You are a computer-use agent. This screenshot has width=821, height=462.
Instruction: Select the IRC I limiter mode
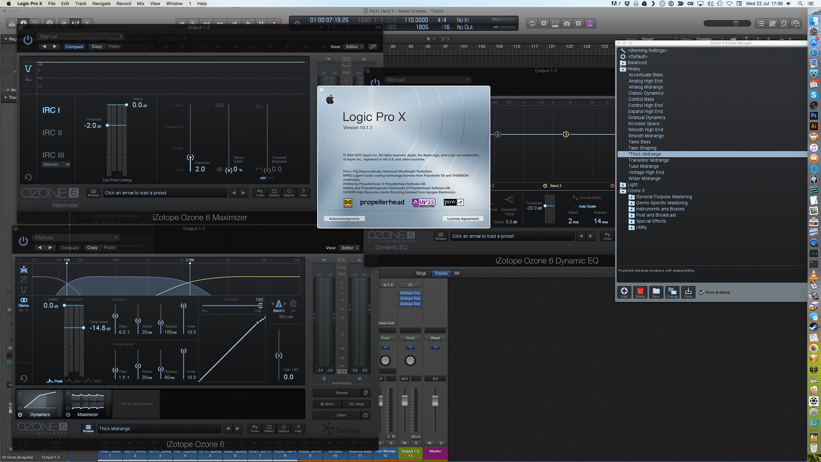51,110
